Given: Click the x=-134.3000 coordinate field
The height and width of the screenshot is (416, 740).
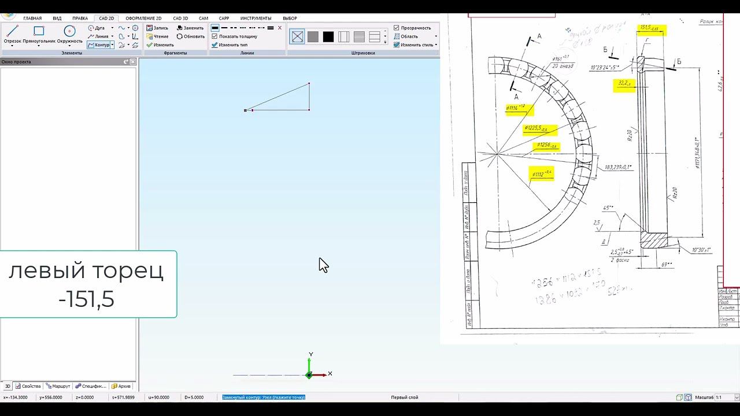Looking at the screenshot, I should click(x=16, y=398).
